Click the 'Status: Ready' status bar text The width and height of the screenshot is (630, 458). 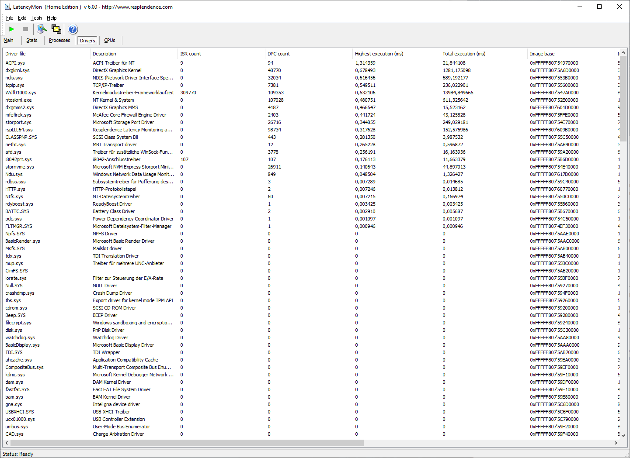(18, 454)
